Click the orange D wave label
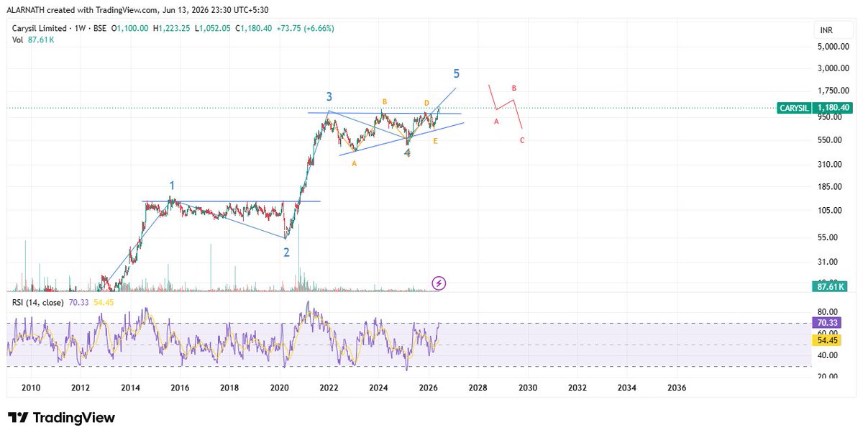This screenshot has height=438, width=863. (x=426, y=104)
